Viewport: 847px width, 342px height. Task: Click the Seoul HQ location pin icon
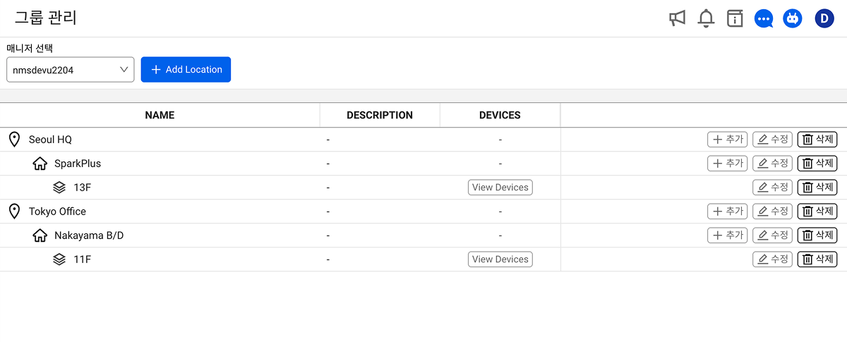pos(14,140)
